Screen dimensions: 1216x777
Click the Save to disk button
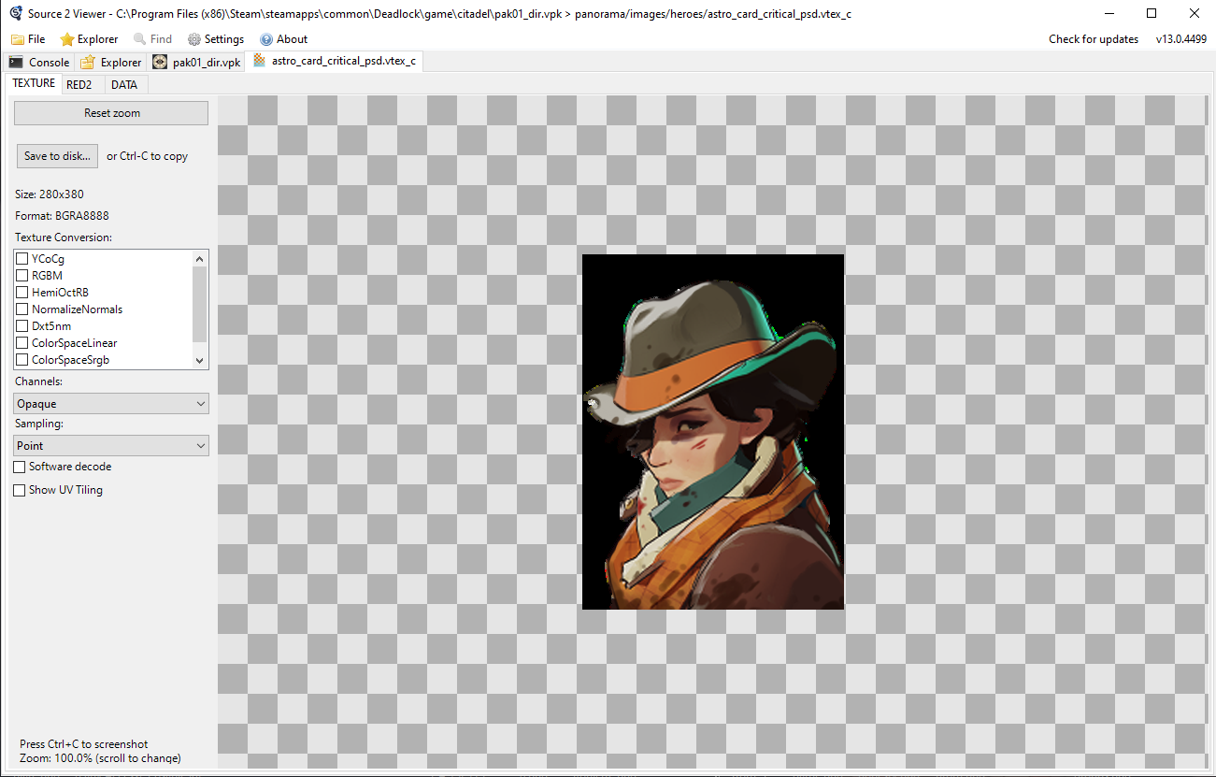[x=57, y=156]
